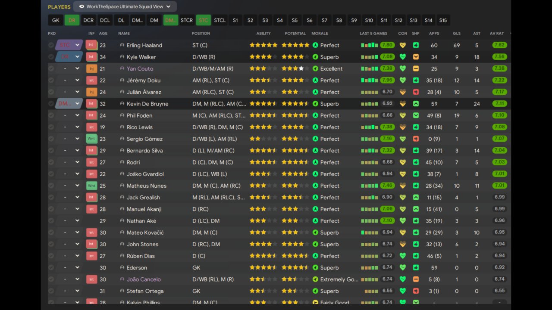This screenshot has width=552, height=310.
Task: Toggle the pick checkbox for Phil Foden
Action: tap(51, 115)
